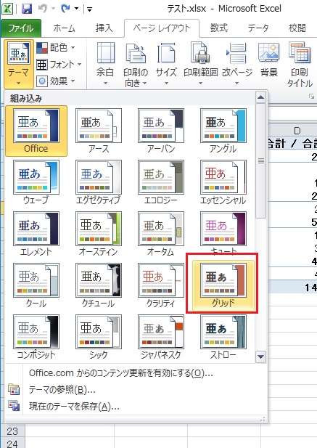This screenshot has width=317, height=448.
Task: Click the 背景 background button
Action: click(268, 60)
